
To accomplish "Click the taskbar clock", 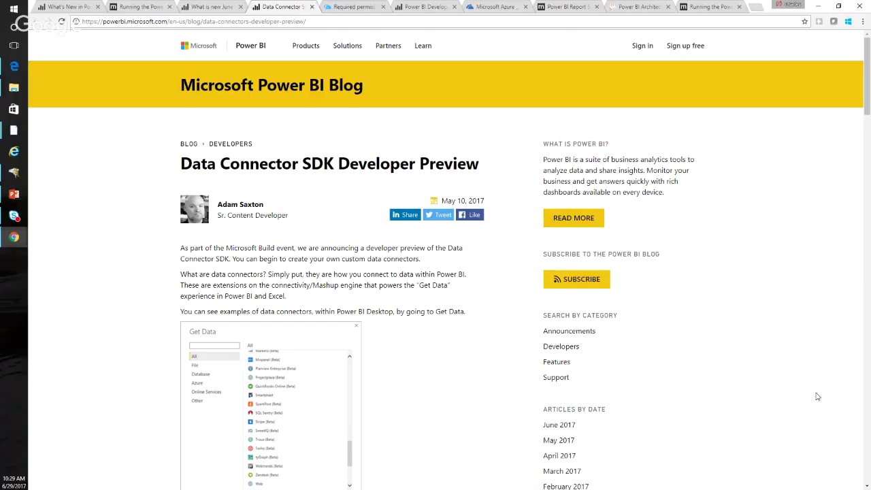I will click(14, 482).
